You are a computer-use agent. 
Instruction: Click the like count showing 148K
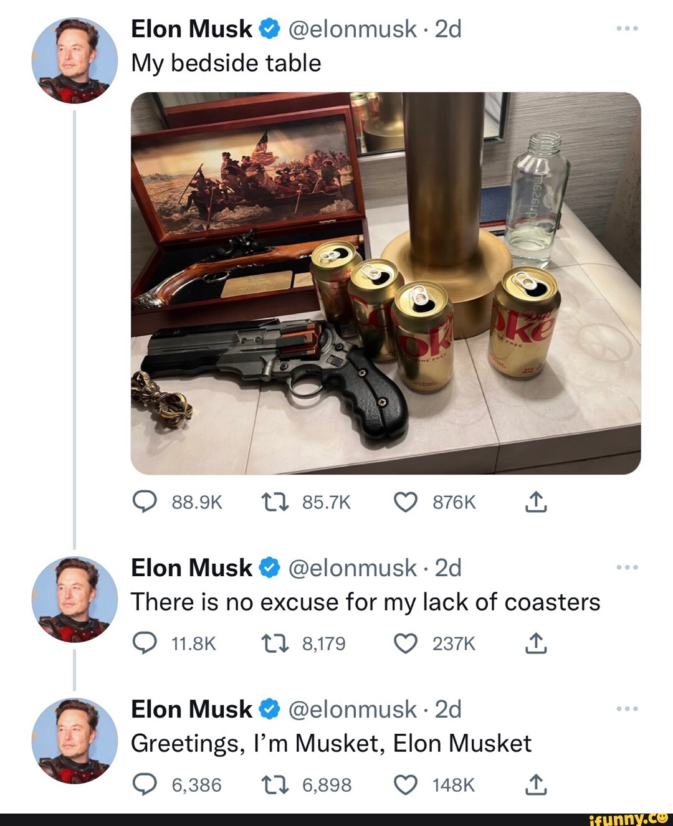coord(451,784)
